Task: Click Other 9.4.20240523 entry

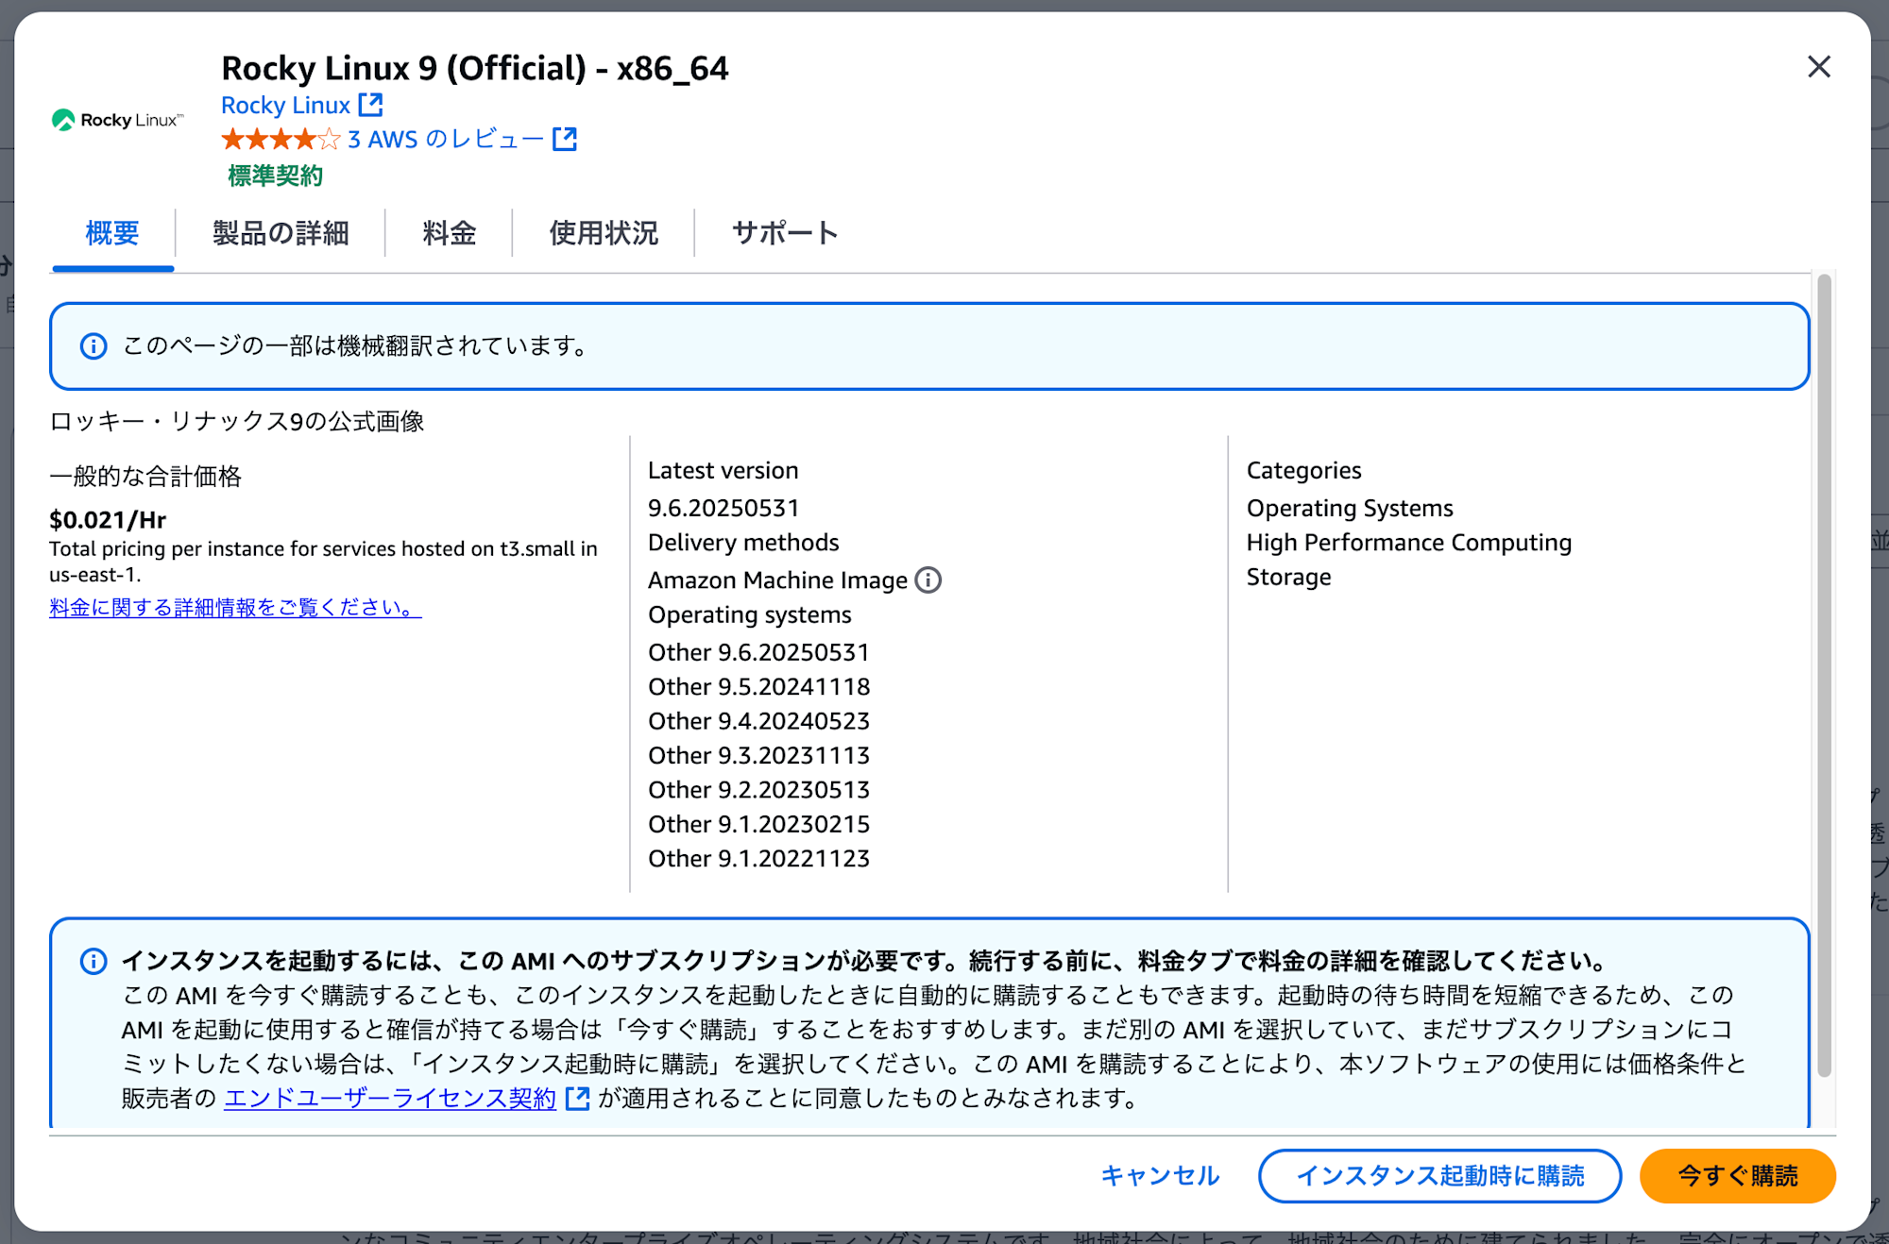Action: 758,721
